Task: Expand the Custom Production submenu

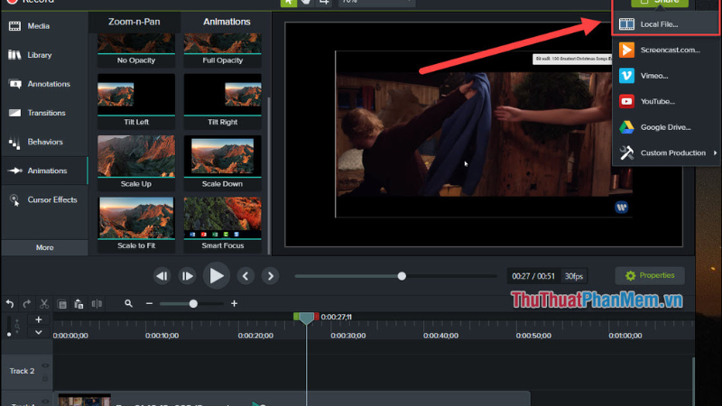Action: click(668, 152)
